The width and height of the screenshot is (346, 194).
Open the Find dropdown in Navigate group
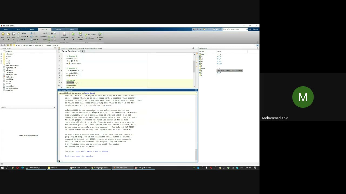pos(34,40)
